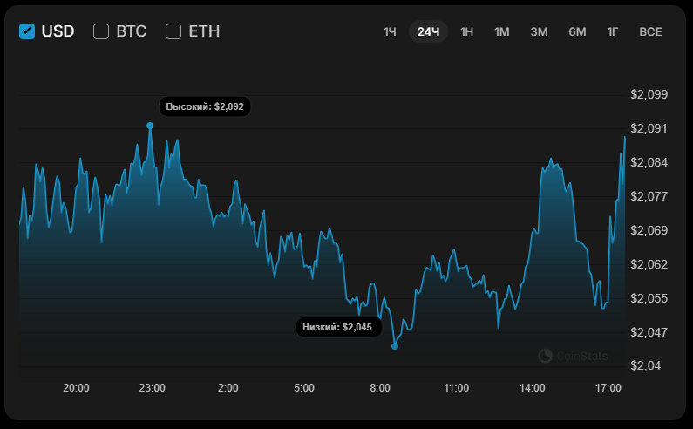Click the Низкий $2,045 tooltip label

click(337, 327)
